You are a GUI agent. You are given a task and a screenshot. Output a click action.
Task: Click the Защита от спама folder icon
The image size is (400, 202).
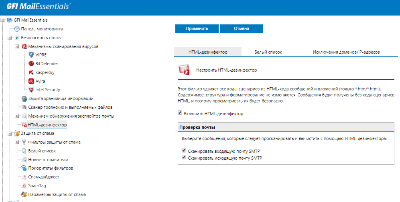click(x=17, y=133)
